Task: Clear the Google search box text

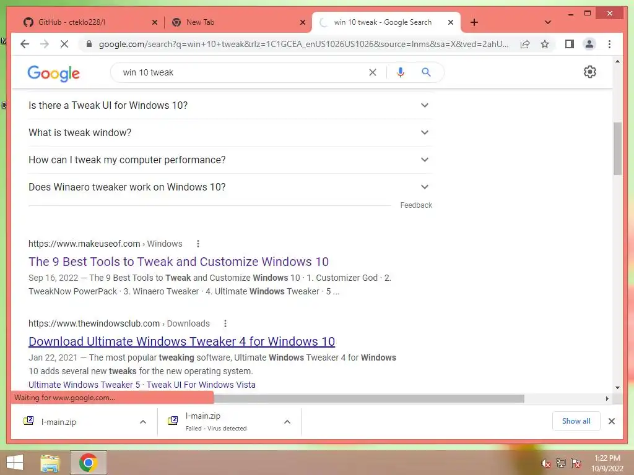Action: (372, 72)
